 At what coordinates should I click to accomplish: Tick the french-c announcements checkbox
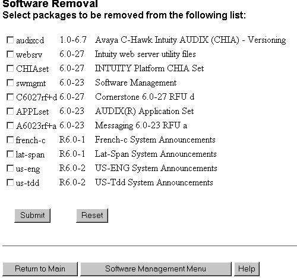coord(10,140)
